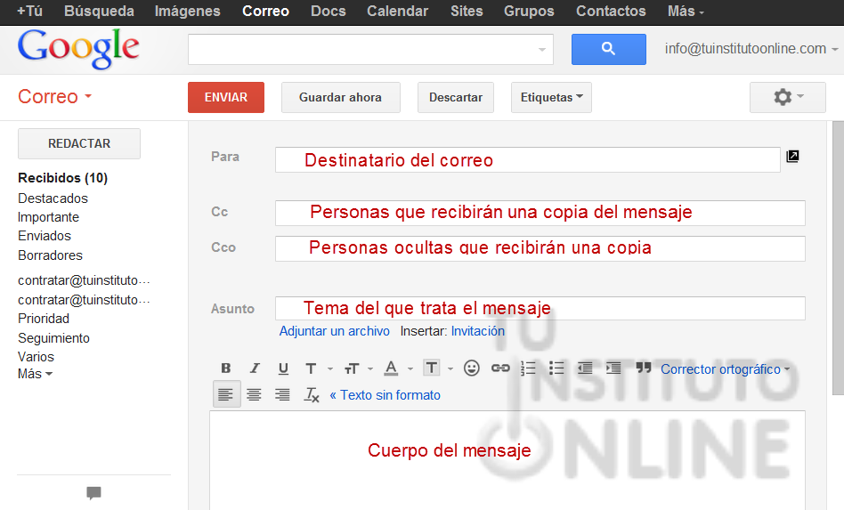Align text to the left
844x510 pixels.
point(226,394)
